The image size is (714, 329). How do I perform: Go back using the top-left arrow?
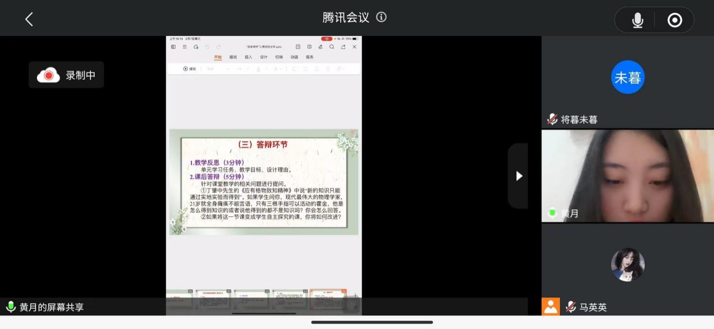[29, 19]
